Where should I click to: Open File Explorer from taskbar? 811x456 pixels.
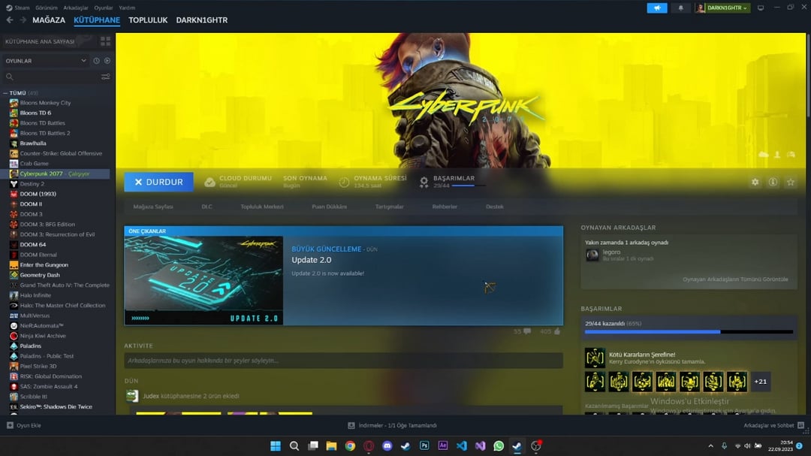[x=332, y=445]
